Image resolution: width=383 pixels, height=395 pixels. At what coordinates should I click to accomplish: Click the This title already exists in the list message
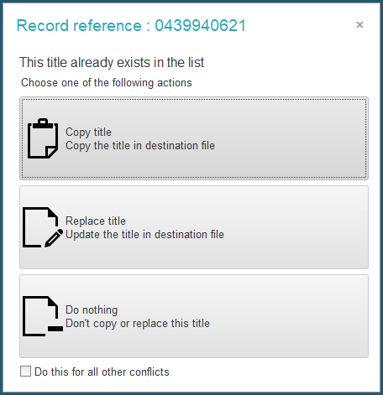pos(112,63)
